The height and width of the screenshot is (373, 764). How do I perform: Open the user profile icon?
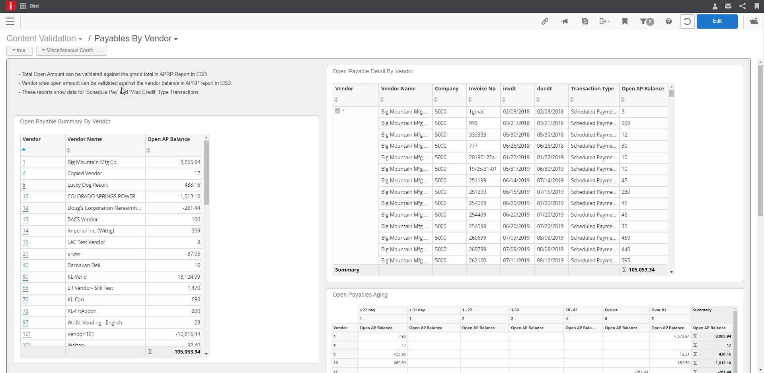(714, 6)
